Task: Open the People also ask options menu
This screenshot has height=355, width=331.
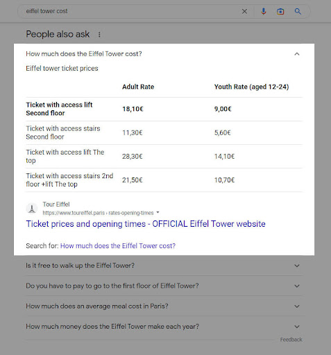Action: tap(99, 35)
